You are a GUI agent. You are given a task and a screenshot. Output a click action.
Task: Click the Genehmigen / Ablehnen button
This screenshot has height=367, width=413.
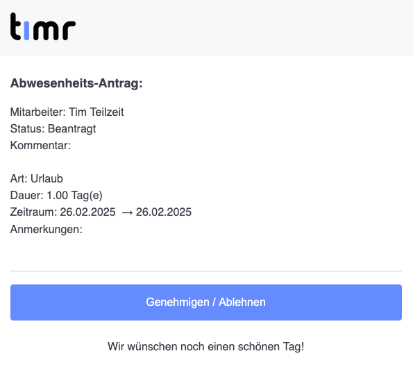click(x=206, y=302)
